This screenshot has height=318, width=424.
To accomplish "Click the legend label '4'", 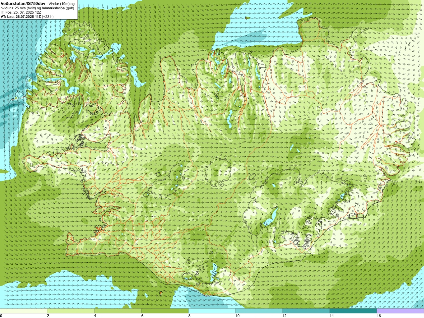I will [95, 316].
